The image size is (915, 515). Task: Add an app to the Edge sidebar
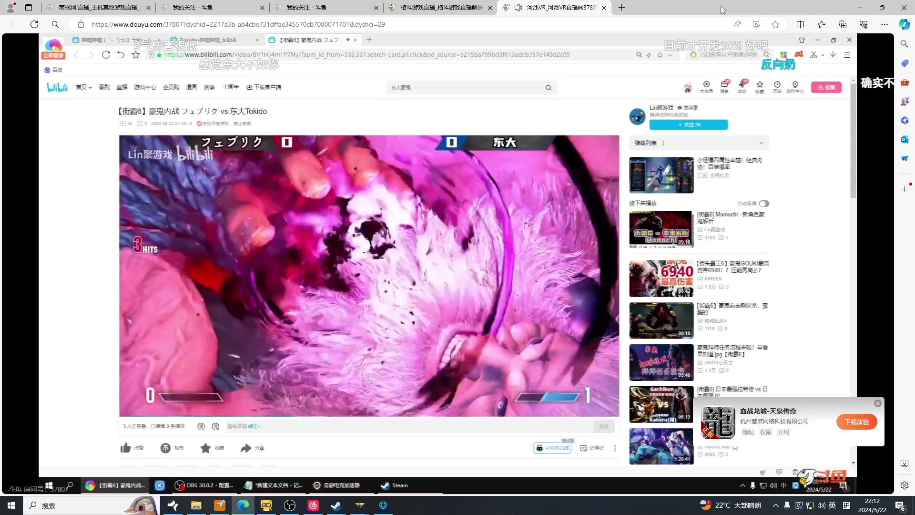click(904, 189)
